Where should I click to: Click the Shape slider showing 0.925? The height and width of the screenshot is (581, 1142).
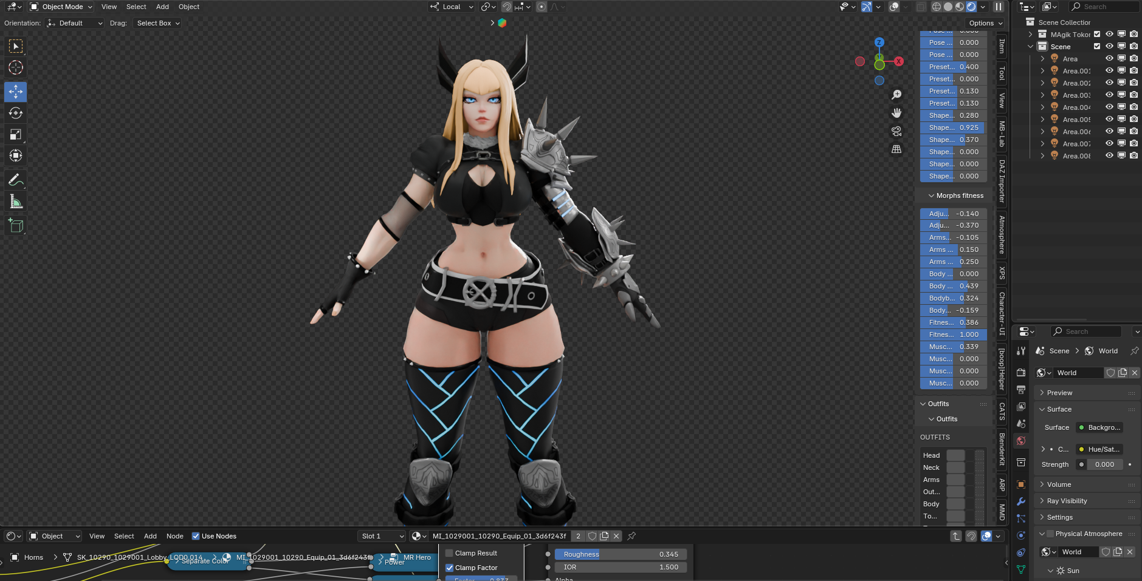954,127
